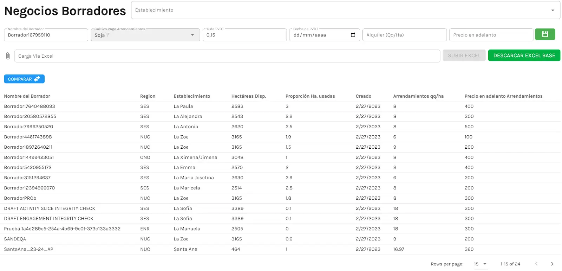The height and width of the screenshot is (271, 562).
Task: Click the green save disk icon
Action: [545, 34]
